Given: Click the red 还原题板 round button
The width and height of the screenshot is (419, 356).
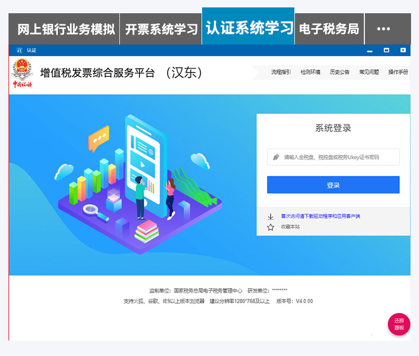Looking at the screenshot, I should pyautogui.click(x=399, y=324).
